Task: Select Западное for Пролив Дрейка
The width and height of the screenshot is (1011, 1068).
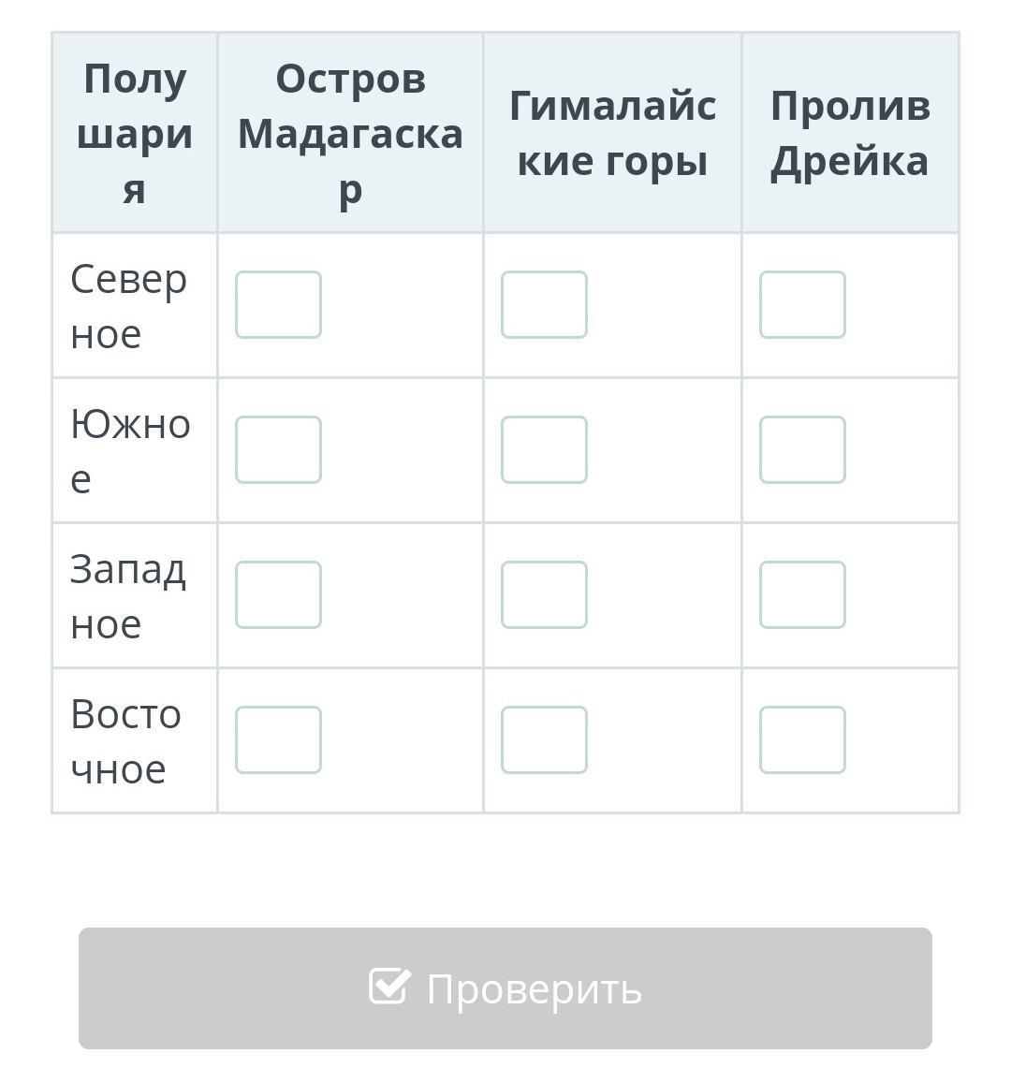Action: pyautogui.click(x=802, y=594)
